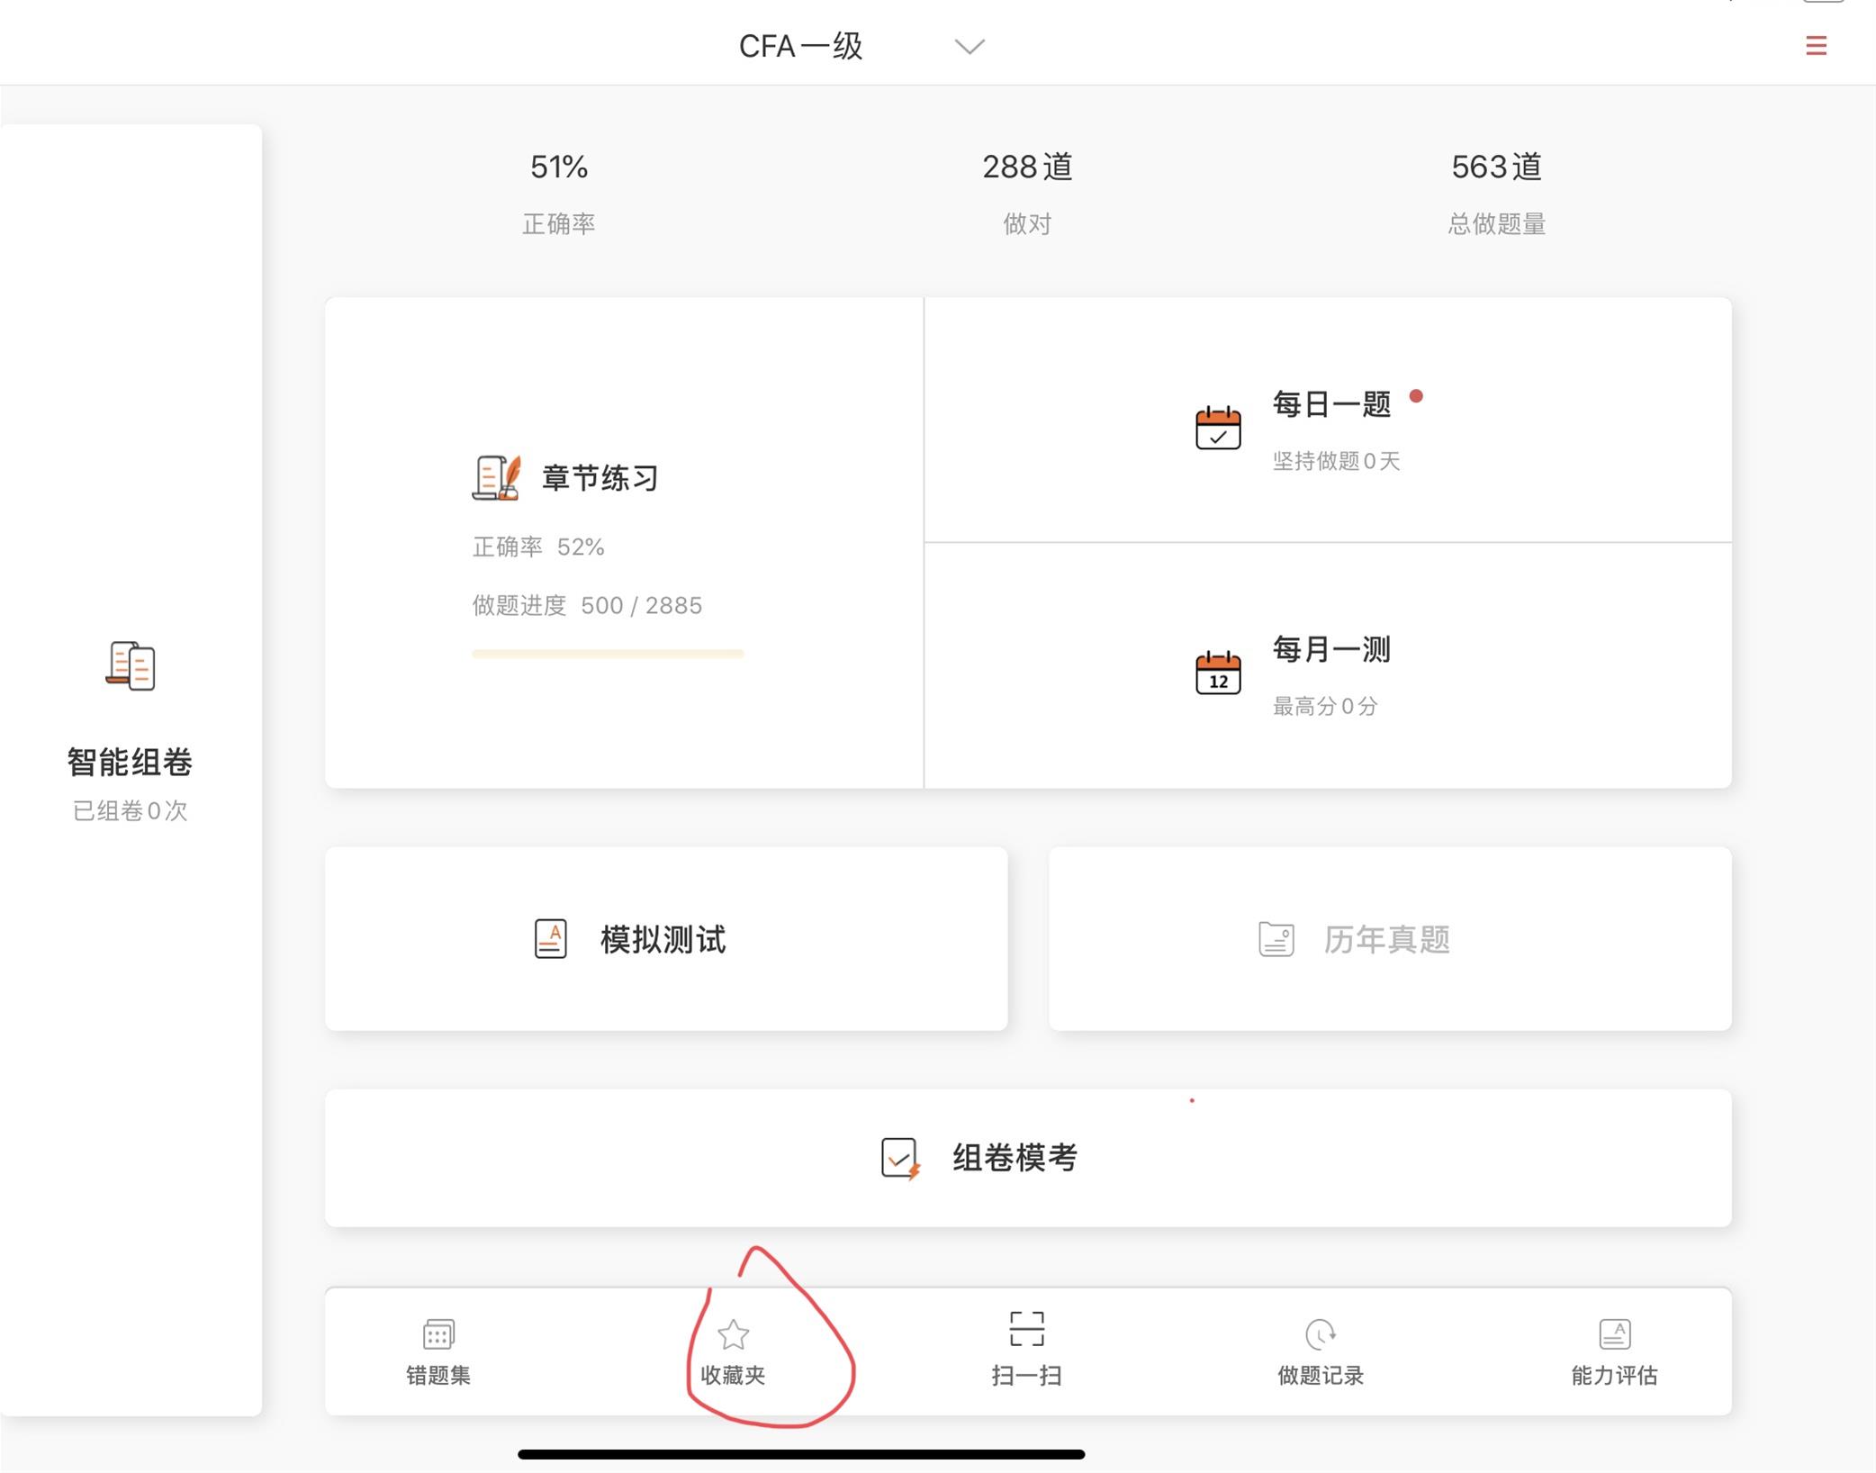The image size is (1876, 1473).
Task: Open the 每日一题 calendar check icon
Action: tap(1218, 427)
